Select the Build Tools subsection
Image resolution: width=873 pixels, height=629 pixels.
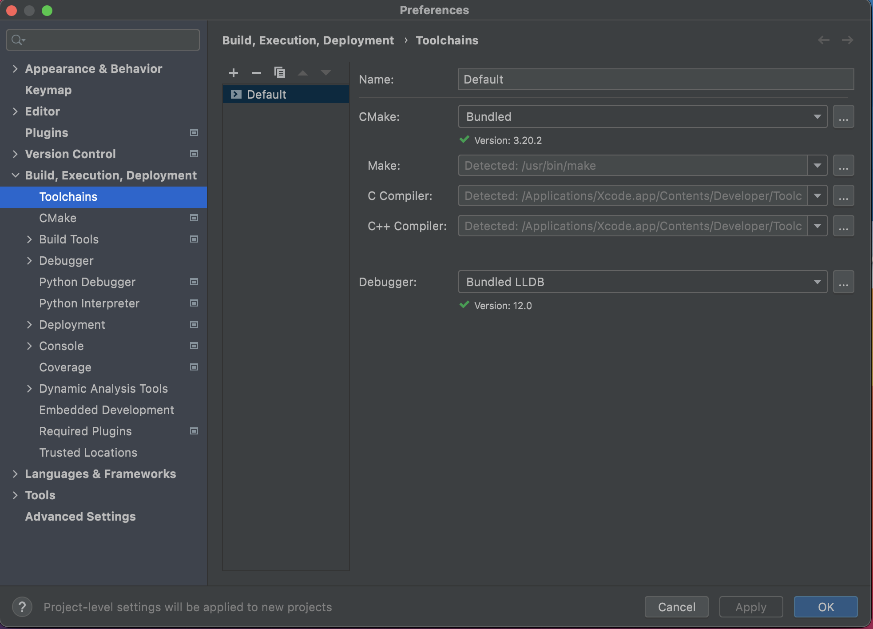click(68, 239)
